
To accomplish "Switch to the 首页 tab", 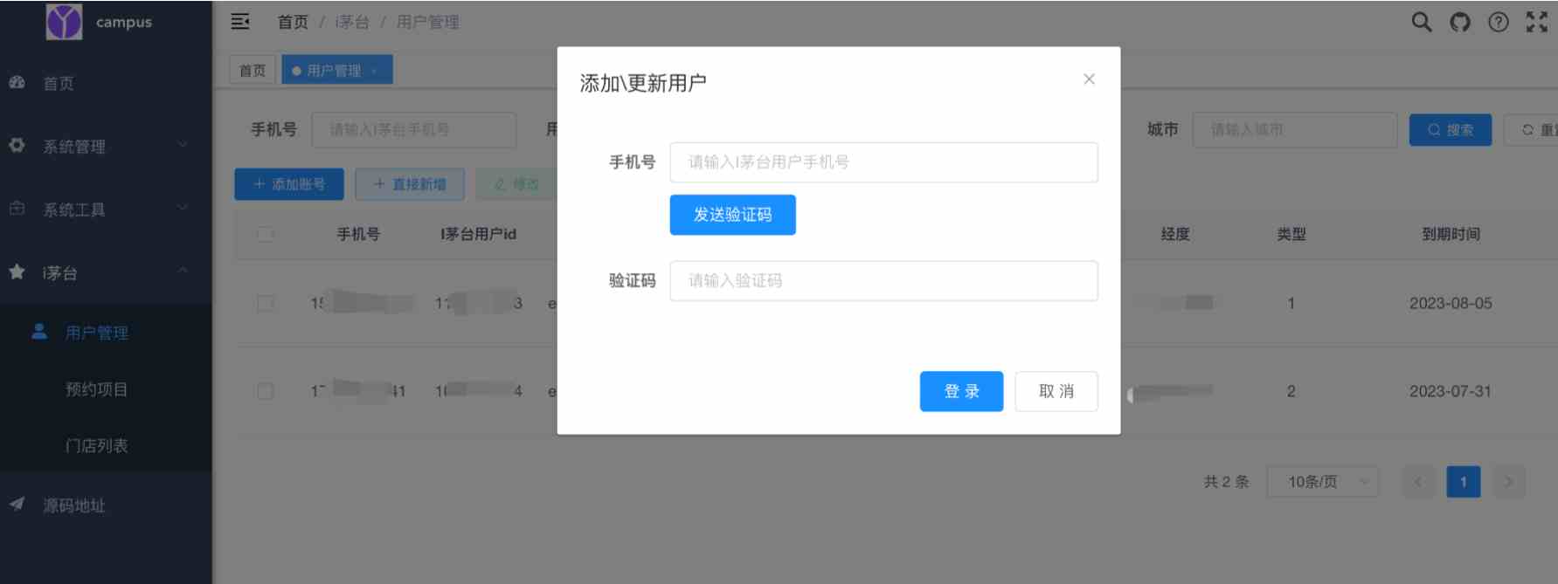I will pos(253,71).
